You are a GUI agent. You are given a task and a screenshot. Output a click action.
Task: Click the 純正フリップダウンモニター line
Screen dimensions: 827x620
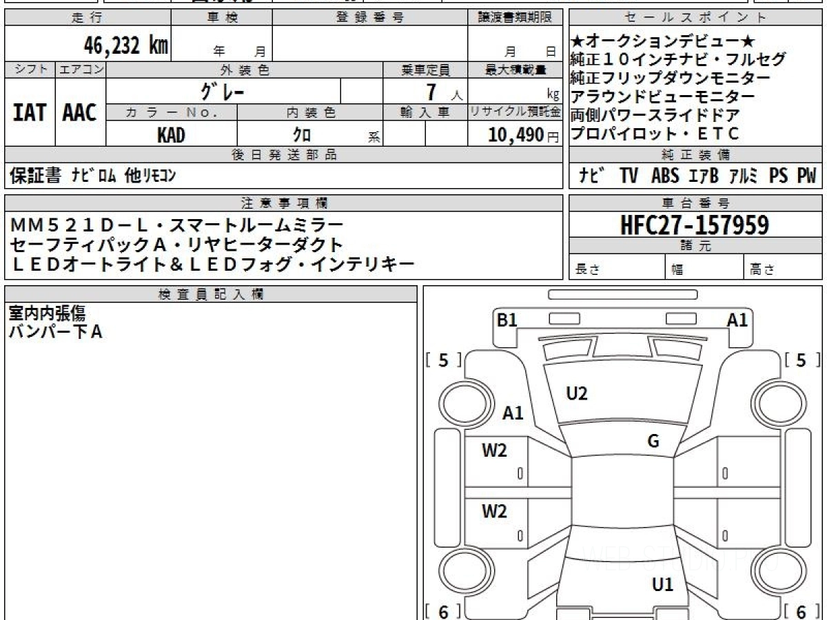670,79
